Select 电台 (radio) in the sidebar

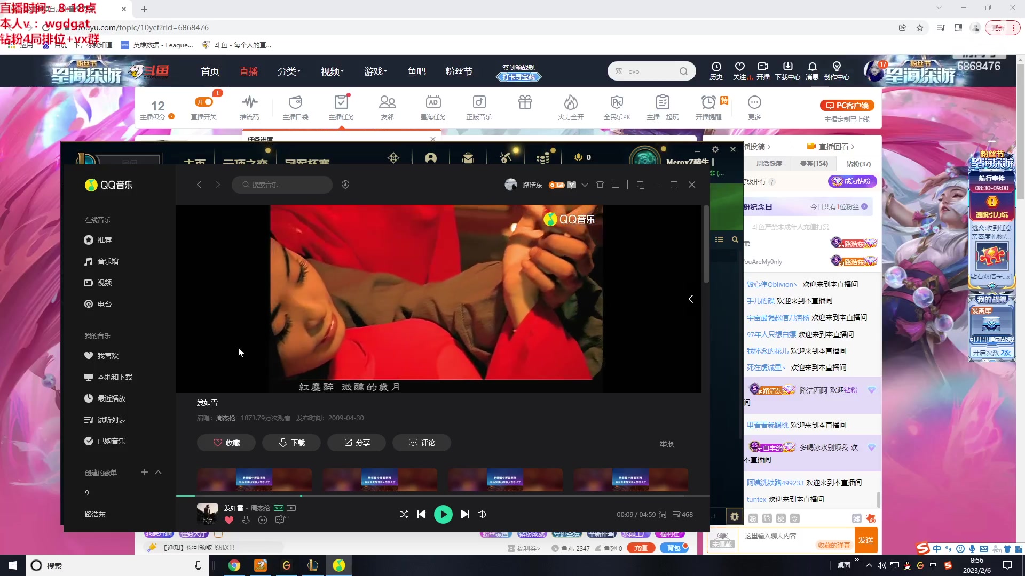pyautogui.click(x=104, y=303)
